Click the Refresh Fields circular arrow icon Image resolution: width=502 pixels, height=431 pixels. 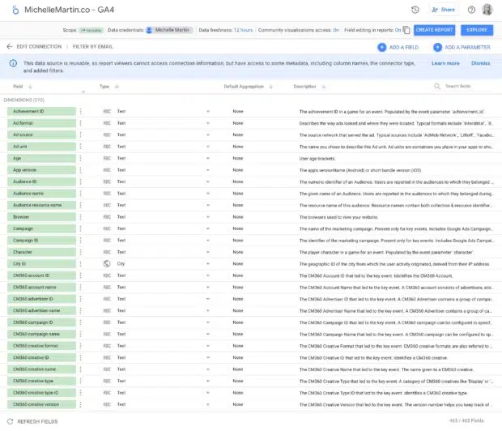(11, 421)
